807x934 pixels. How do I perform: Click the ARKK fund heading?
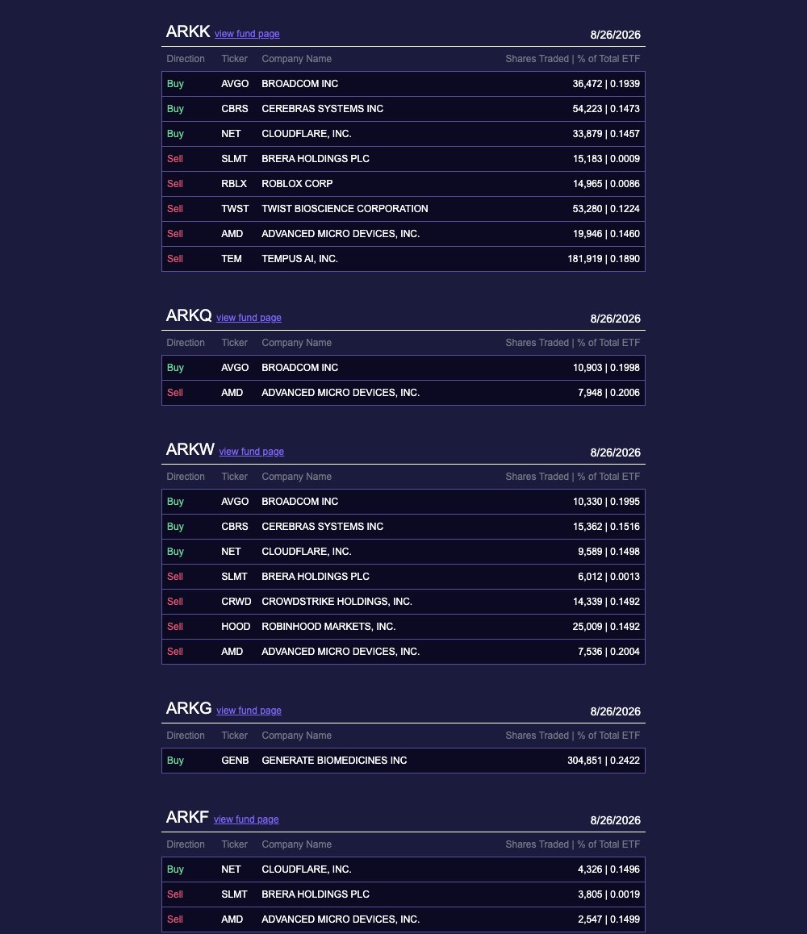coord(188,31)
